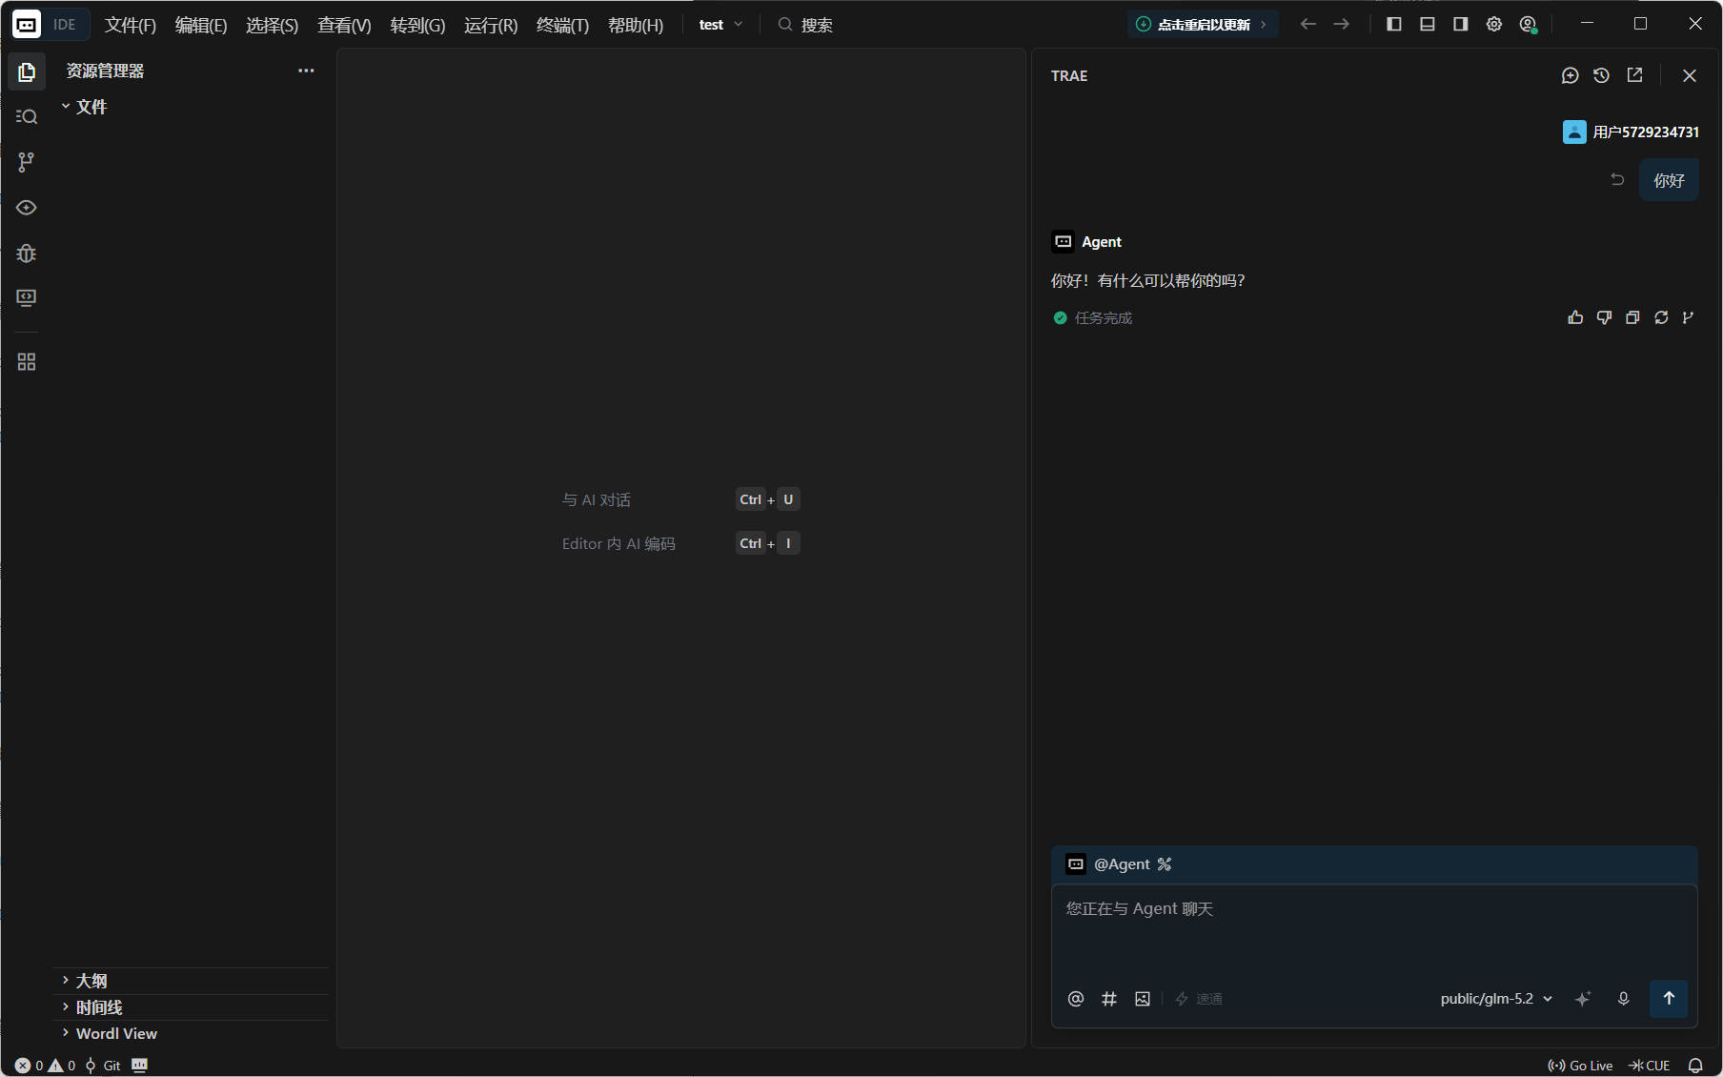Open the 转到(G) menu
The image size is (1723, 1077).
417,25
